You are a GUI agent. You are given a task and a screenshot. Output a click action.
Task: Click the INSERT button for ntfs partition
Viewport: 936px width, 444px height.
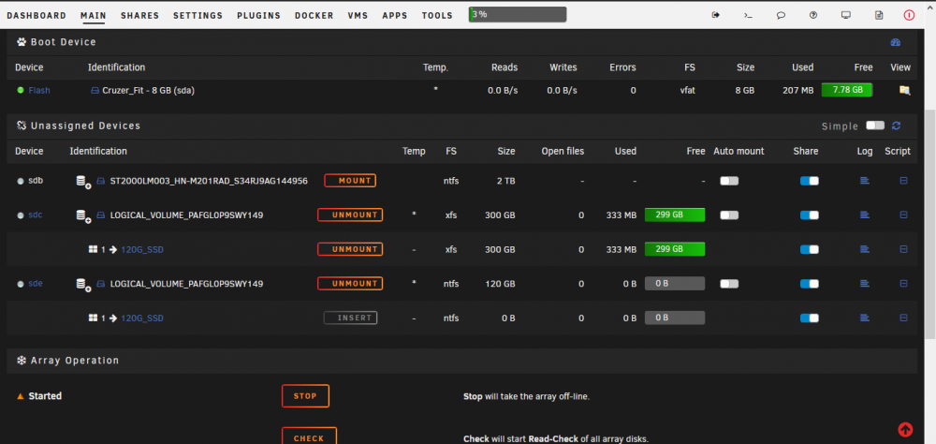coord(351,318)
